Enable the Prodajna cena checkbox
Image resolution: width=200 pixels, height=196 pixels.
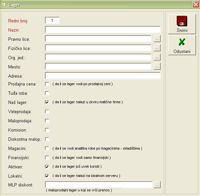point(47,84)
